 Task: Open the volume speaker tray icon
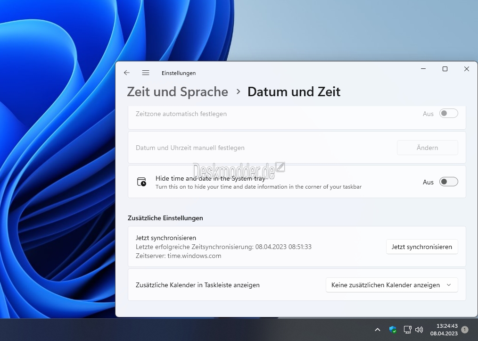pos(419,329)
